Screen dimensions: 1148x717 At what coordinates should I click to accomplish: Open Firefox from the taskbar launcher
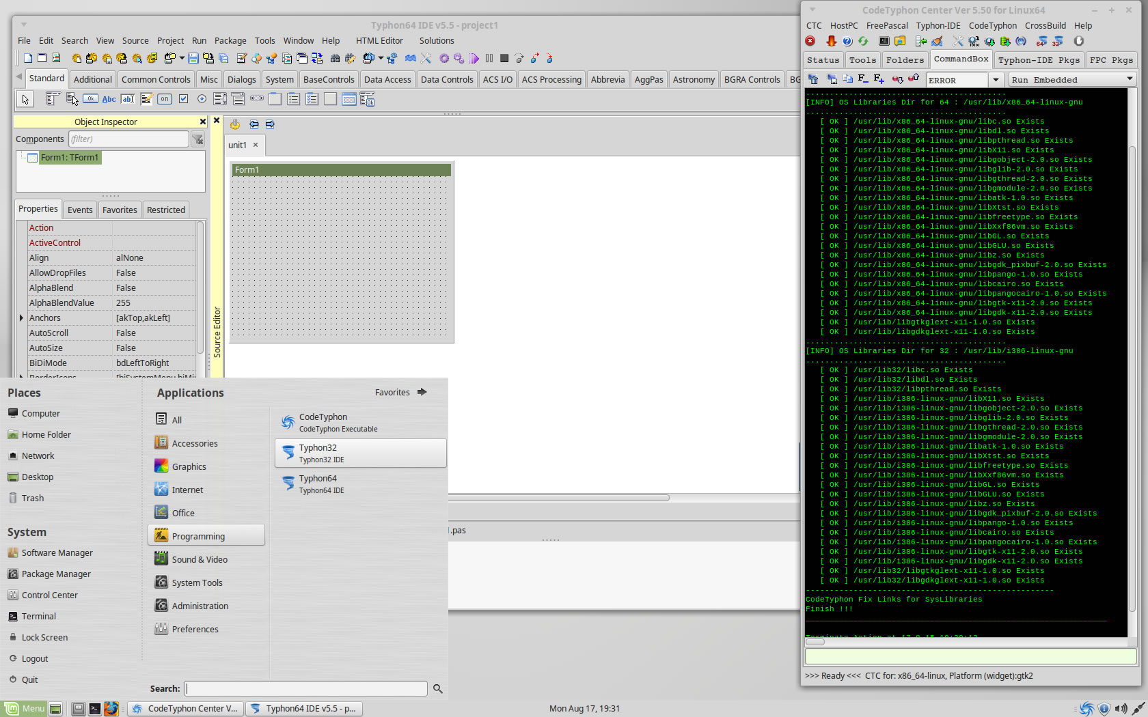click(x=111, y=709)
